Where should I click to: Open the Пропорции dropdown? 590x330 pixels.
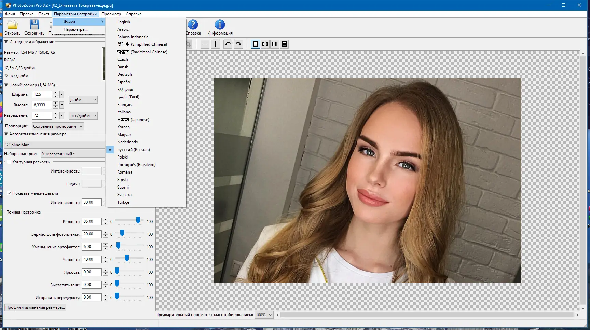pos(58,126)
